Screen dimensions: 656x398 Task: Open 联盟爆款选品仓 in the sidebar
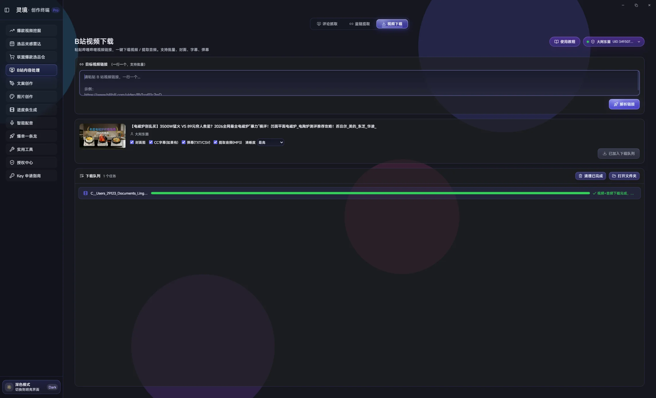pyautogui.click(x=31, y=57)
